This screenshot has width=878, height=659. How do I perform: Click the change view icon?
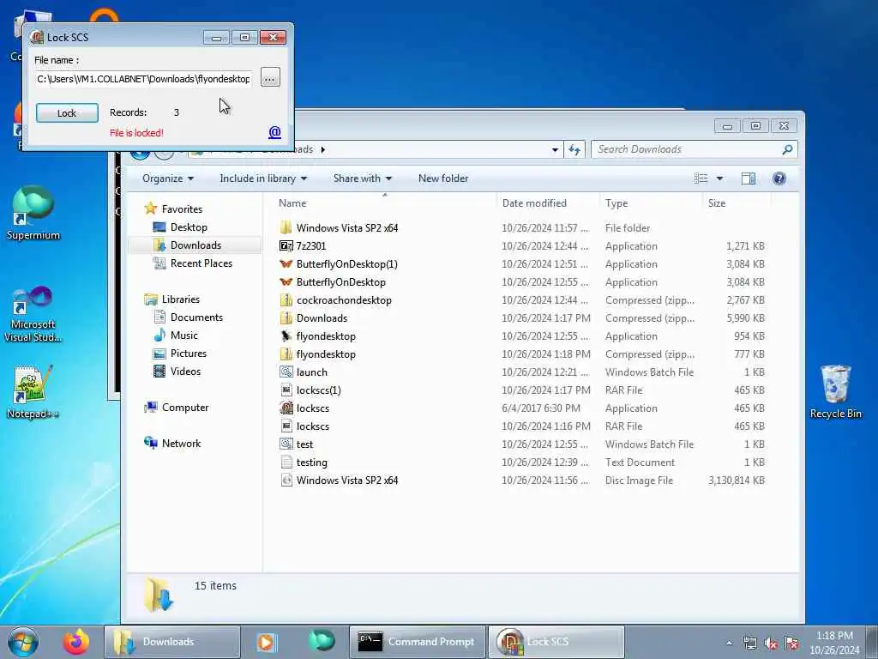(x=701, y=178)
